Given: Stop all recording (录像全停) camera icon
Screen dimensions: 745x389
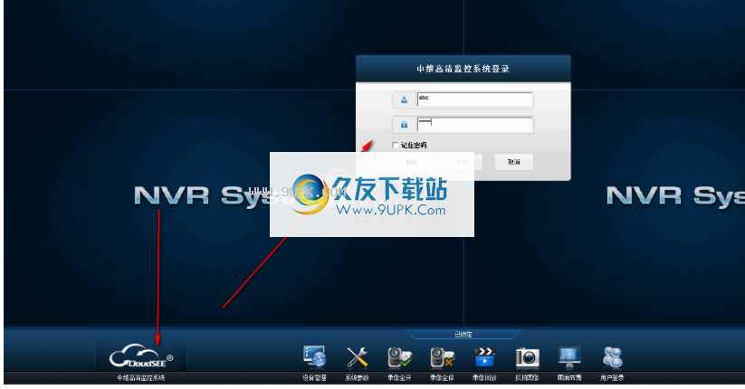Looking at the screenshot, I should pyautogui.click(x=442, y=357).
